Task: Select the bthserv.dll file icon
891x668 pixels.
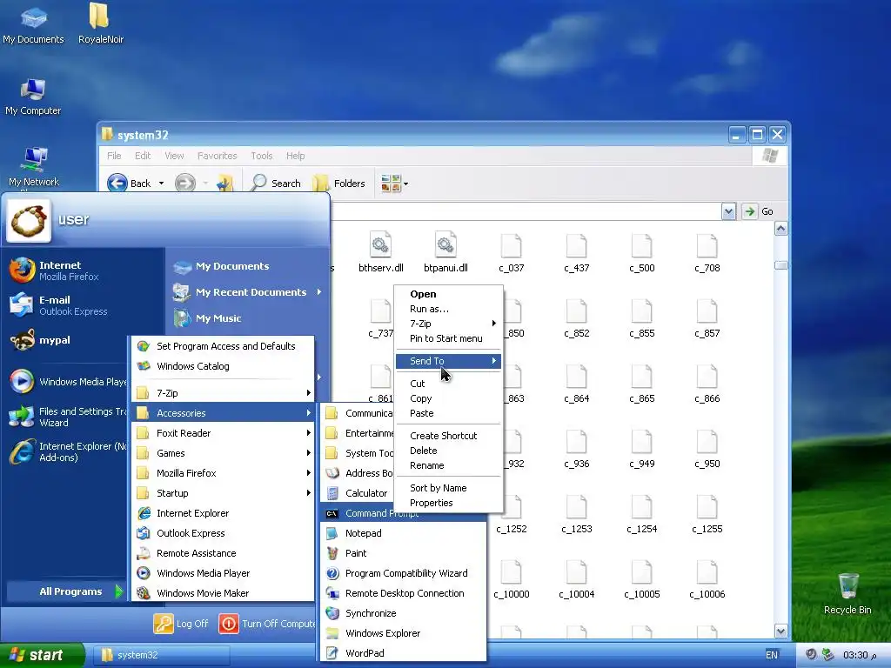Action: [x=380, y=252]
